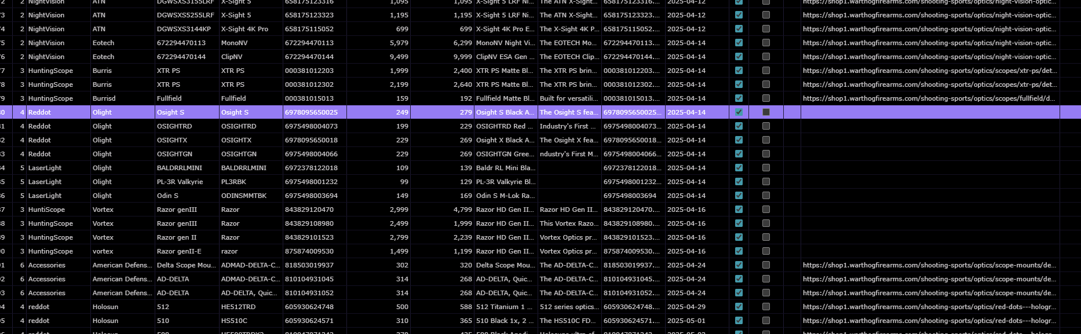The image size is (1081, 334).
Task: Click the 2,239 price cell
Action: point(442,237)
